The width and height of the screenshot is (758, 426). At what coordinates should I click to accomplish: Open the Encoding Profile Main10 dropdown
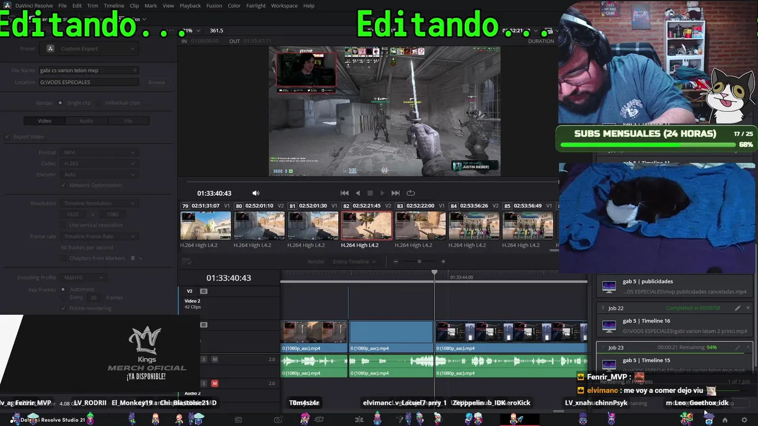[x=83, y=277]
